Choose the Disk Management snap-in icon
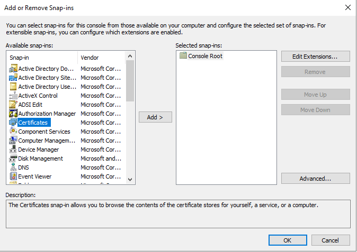Screen dimensions: 357x252 pos(13,158)
